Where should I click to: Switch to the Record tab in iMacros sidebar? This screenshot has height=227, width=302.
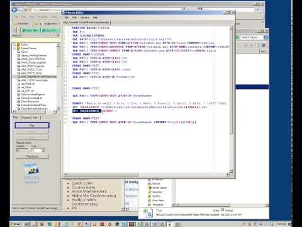coord(26,118)
